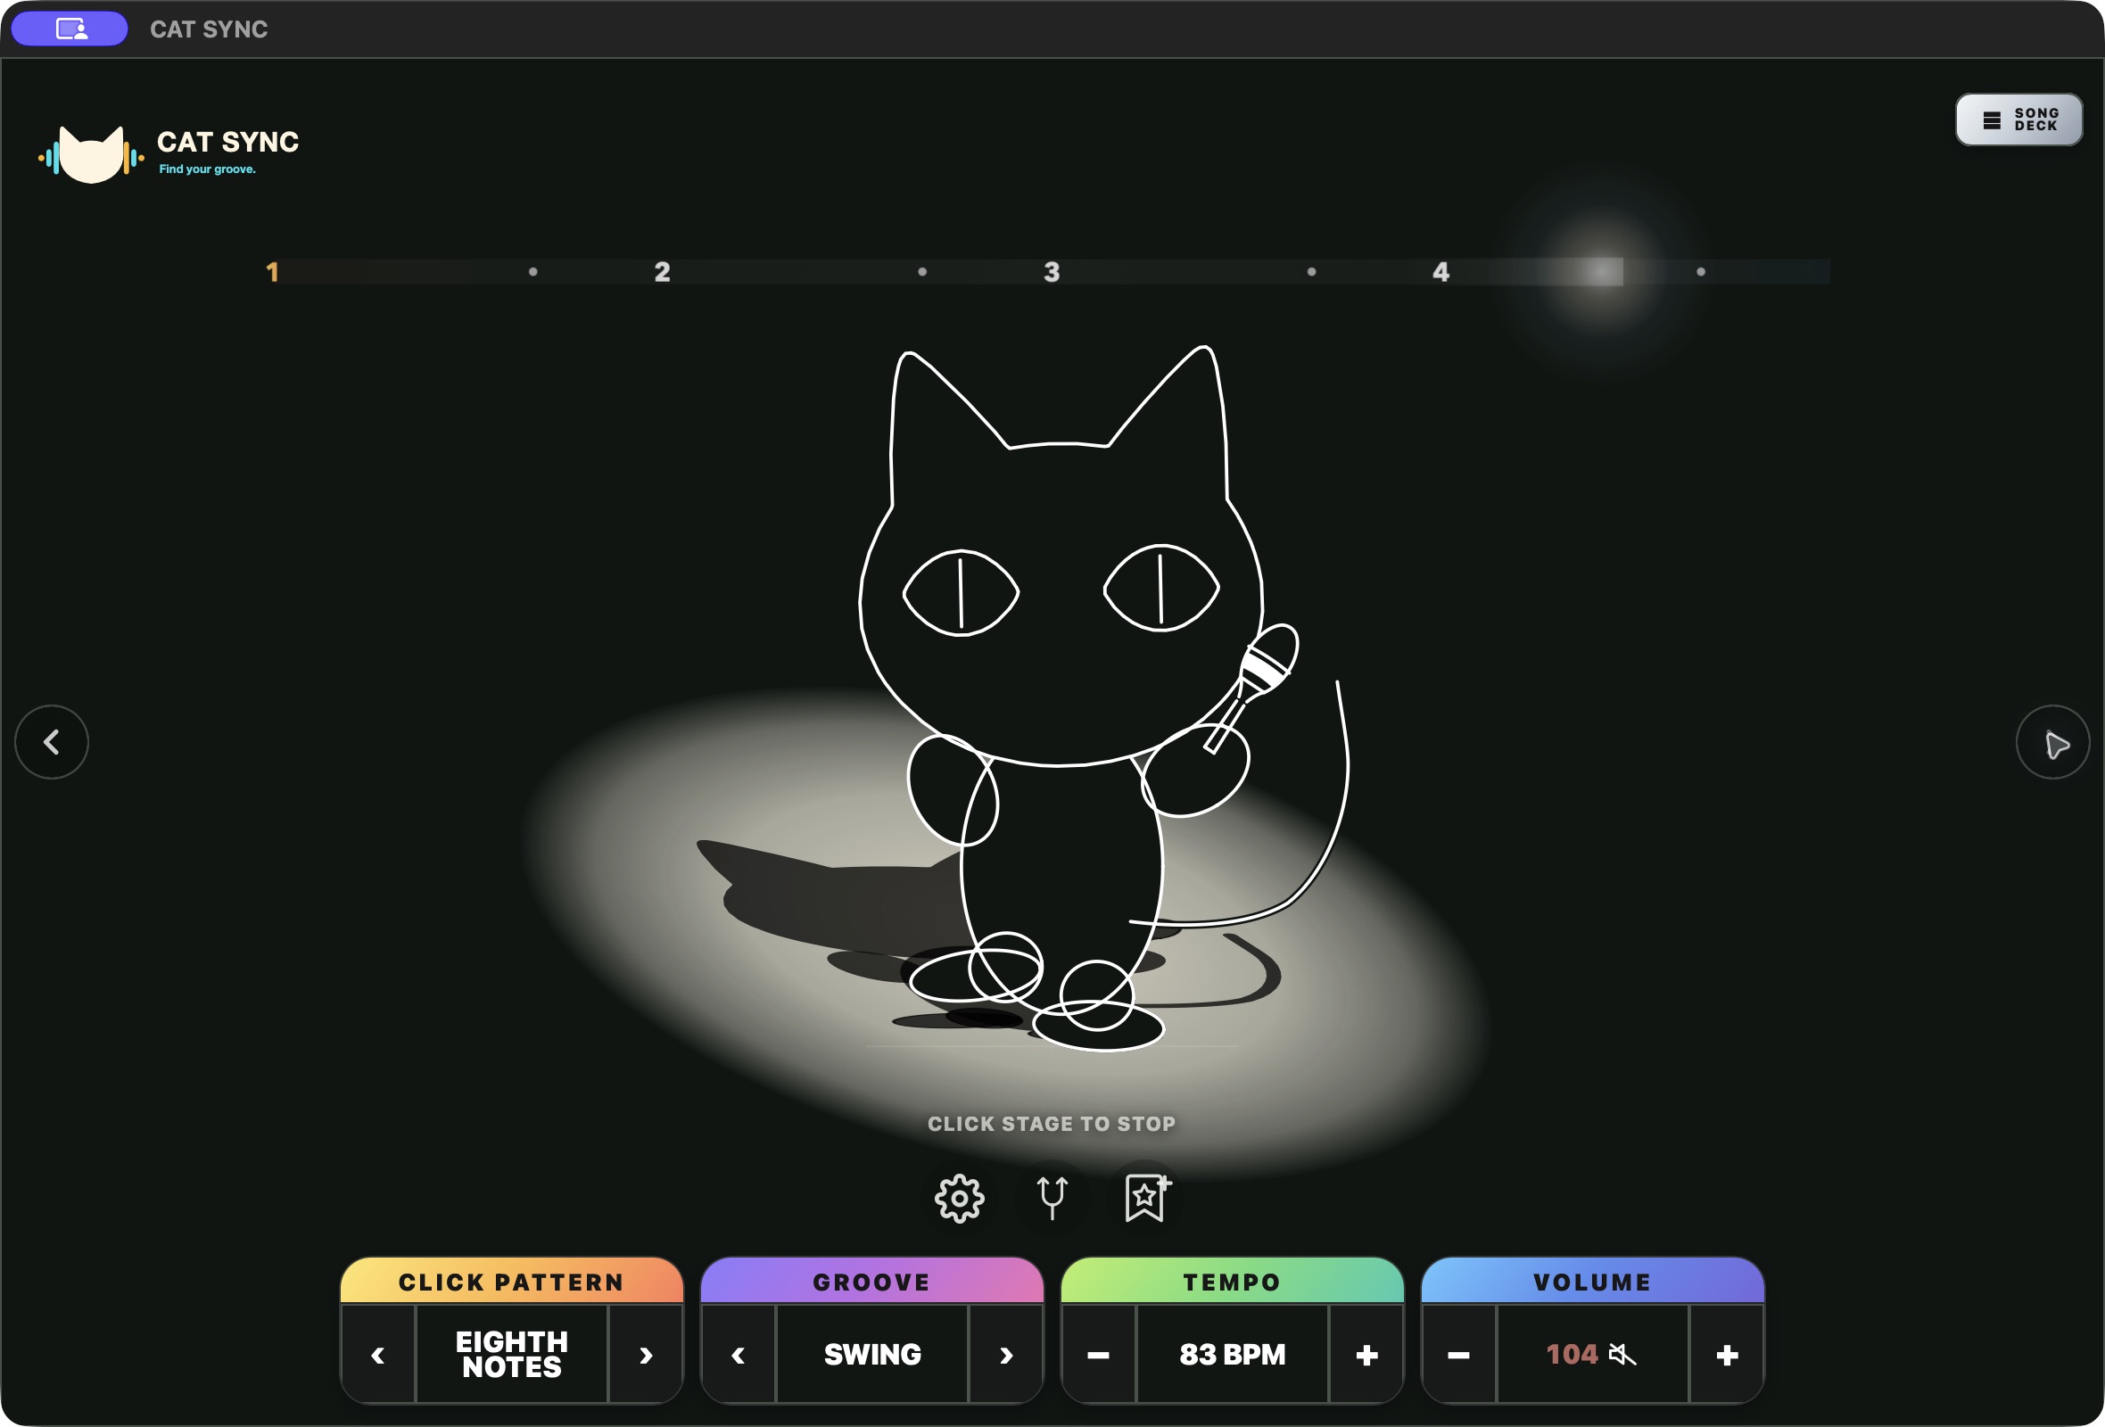
Task: Click beat 4 on the beat bar
Action: pos(1441,272)
